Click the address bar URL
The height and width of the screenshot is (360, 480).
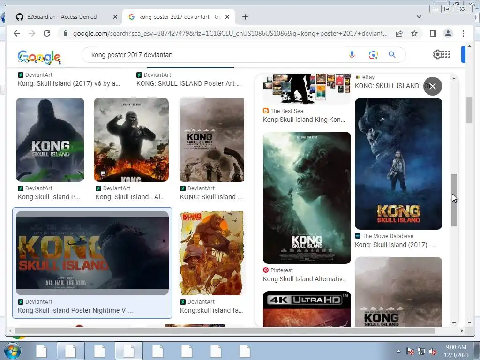[230, 33]
